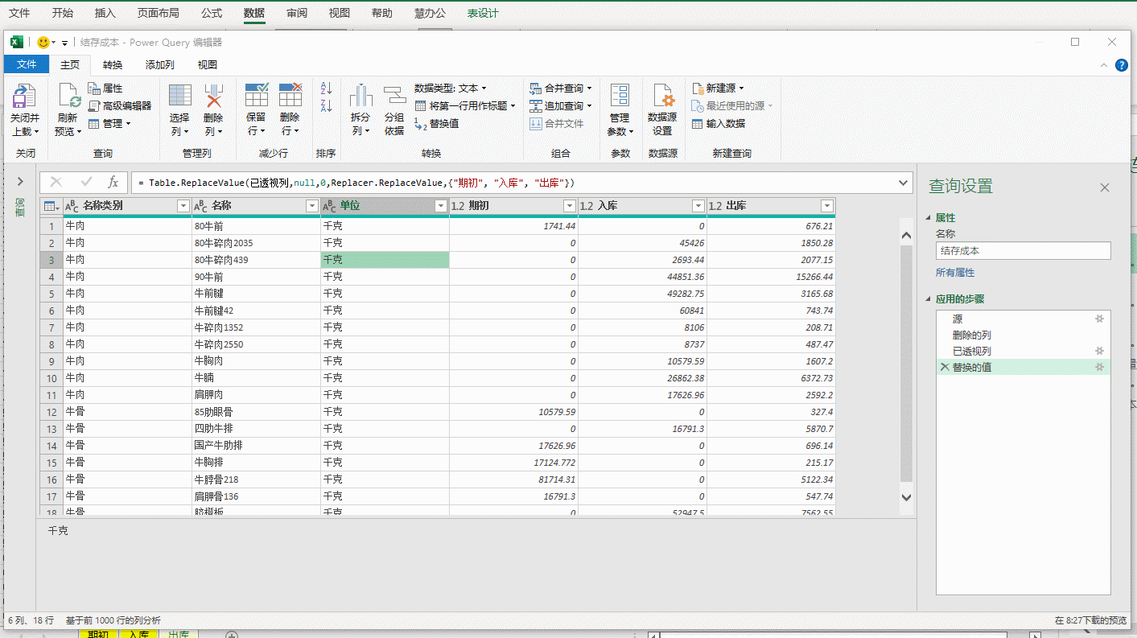Click row number 5 header
The image size is (1137, 638).
(51, 294)
